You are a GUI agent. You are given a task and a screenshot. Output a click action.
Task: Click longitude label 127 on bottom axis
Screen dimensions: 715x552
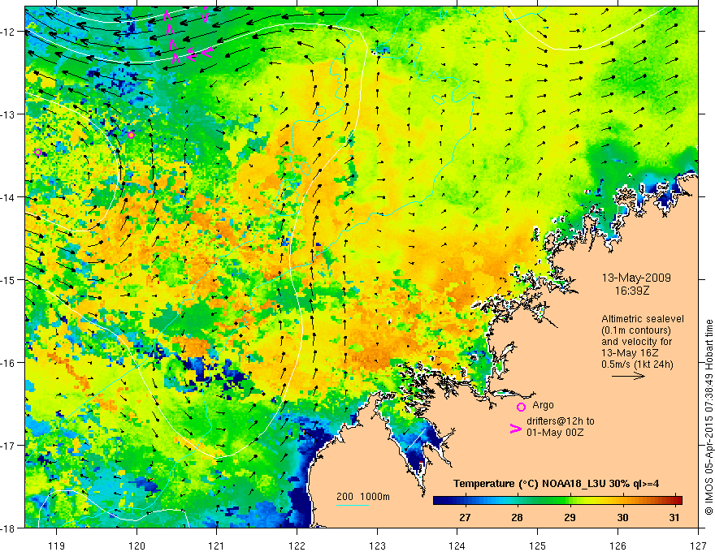click(x=698, y=546)
